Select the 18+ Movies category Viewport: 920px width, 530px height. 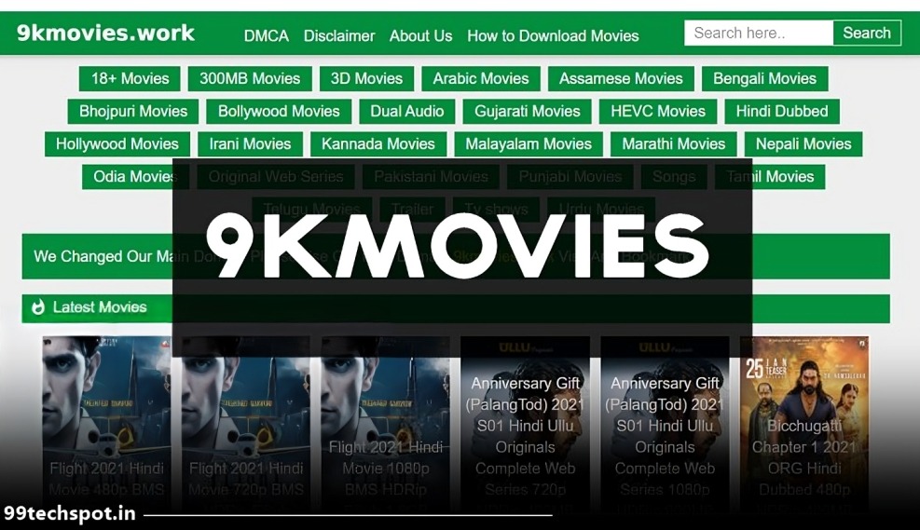(x=130, y=78)
